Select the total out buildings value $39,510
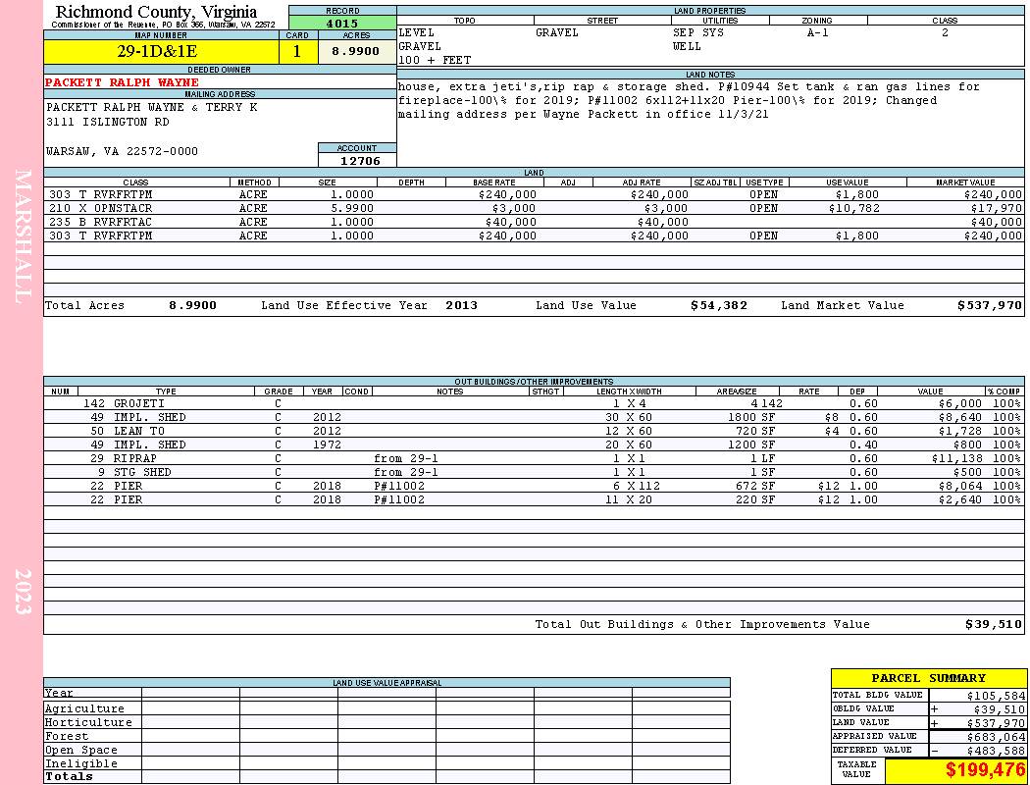 coord(994,625)
